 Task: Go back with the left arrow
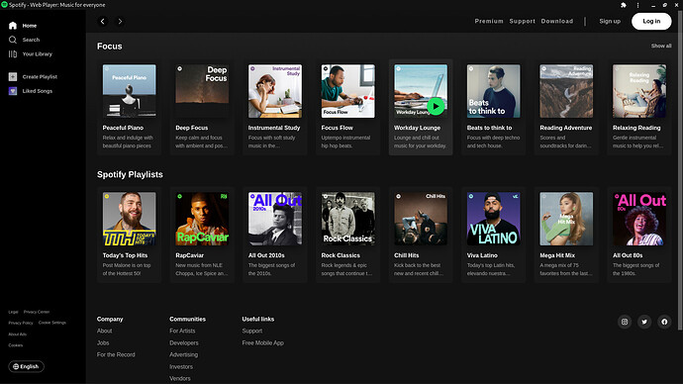(x=103, y=22)
